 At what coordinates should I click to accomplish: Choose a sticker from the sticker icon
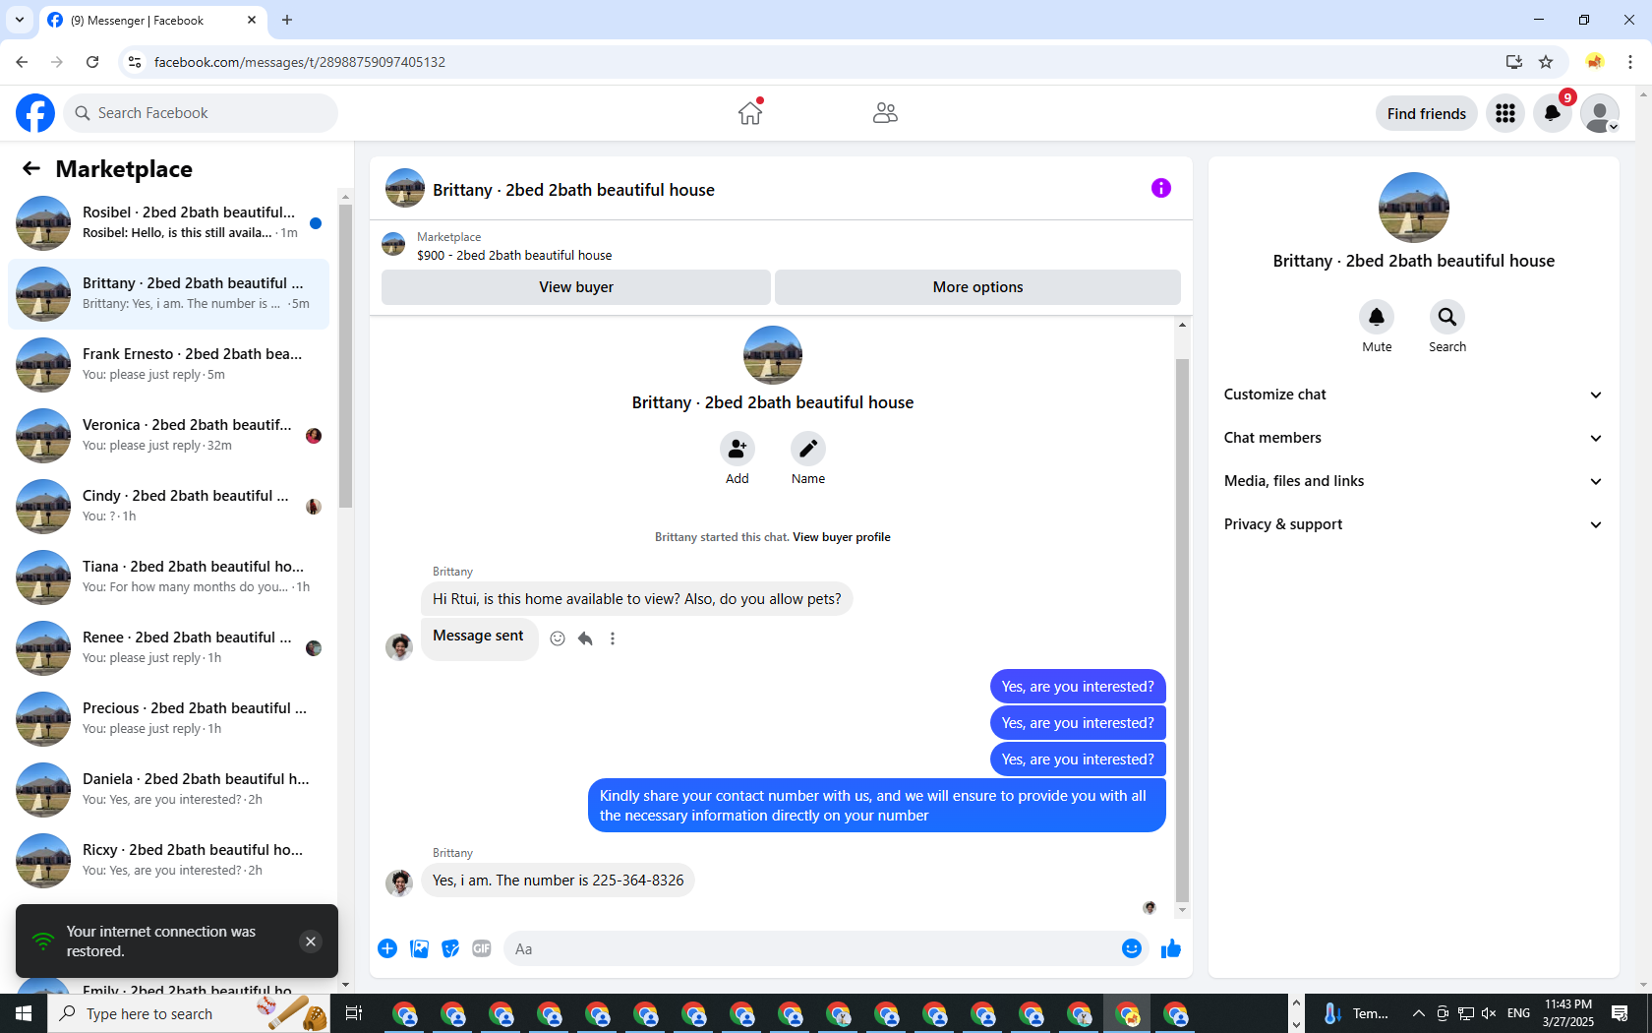click(450, 948)
